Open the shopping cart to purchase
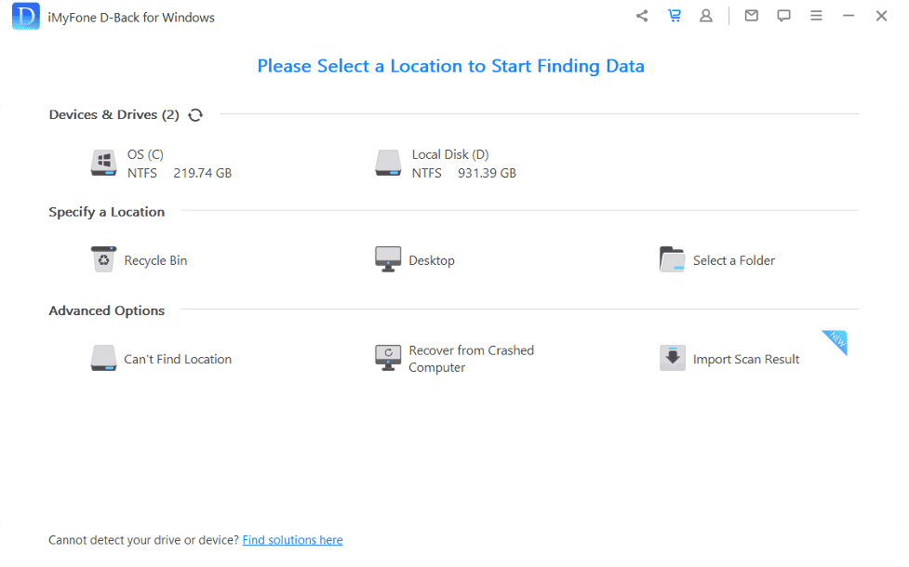Screen dimensions: 909x567 (x=674, y=15)
